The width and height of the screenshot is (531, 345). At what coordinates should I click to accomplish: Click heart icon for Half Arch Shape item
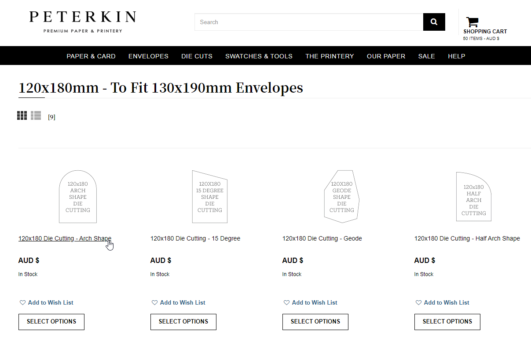click(x=418, y=302)
